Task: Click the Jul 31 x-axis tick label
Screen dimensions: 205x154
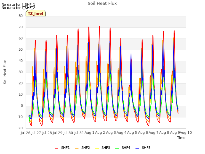Action: (79, 133)
